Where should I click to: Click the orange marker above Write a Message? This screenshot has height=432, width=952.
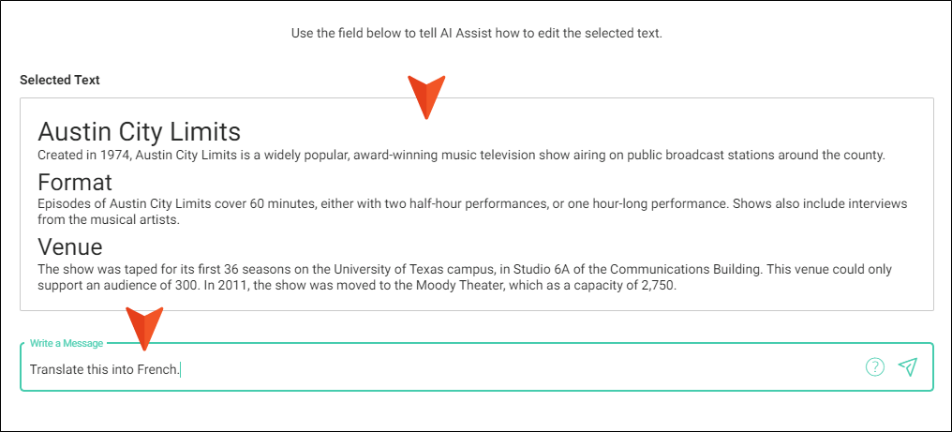point(144,329)
